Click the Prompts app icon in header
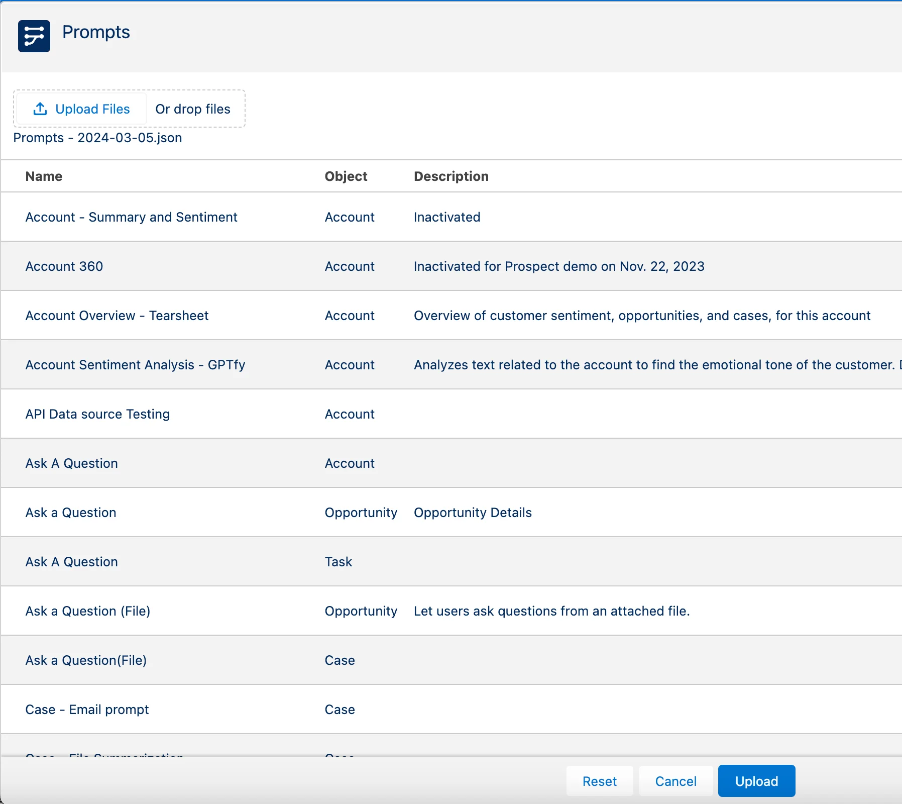The height and width of the screenshot is (804, 902). 34,36
